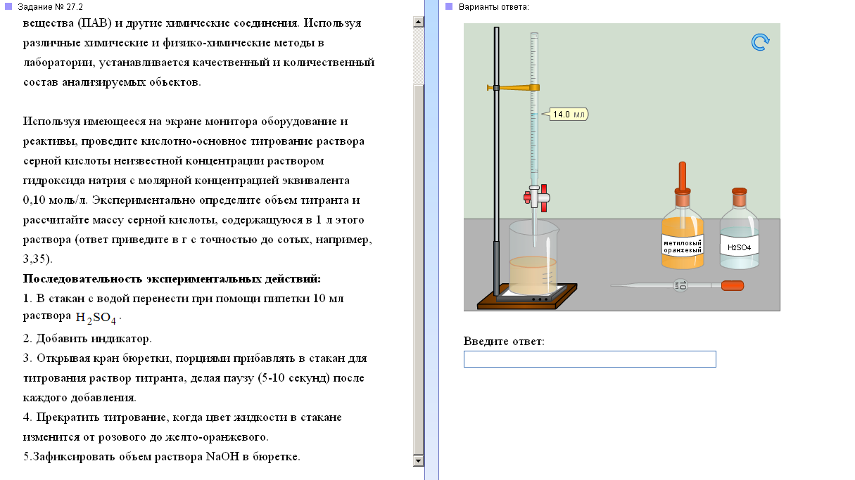Click the 'Введите ответ:' label
This screenshot has height=480, width=855.
(504, 342)
